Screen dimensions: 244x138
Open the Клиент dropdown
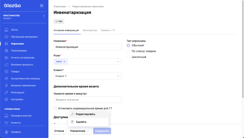(88, 76)
